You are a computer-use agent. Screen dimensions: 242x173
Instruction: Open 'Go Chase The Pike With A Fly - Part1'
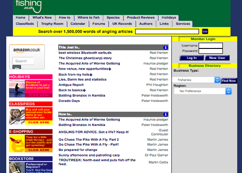89,144
